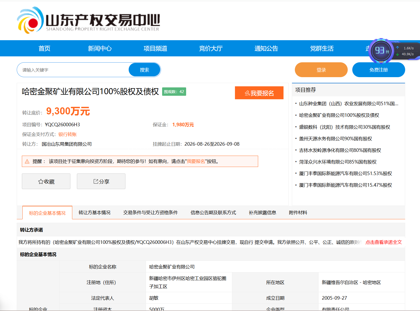Click the Shandong Property Exchange Center logo

coord(88,20)
